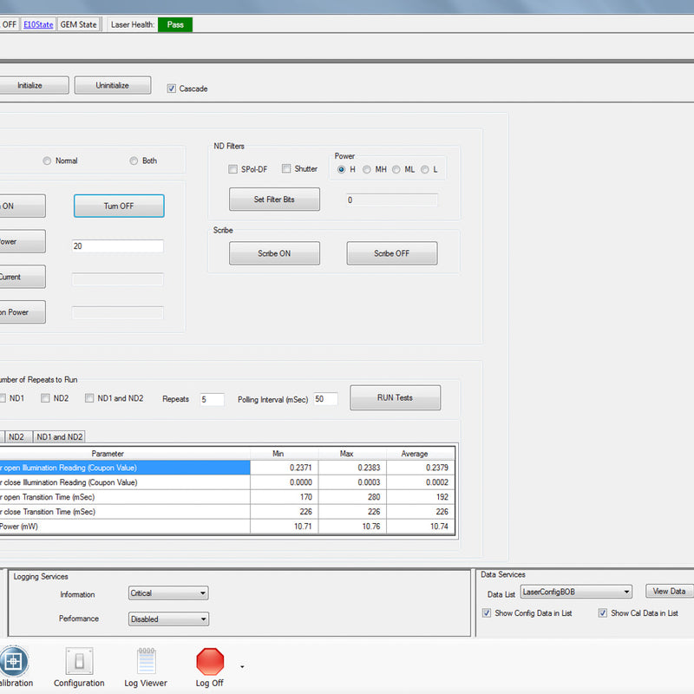Click the Repeats input field
Image resolution: width=694 pixels, height=694 pixels.
coord(212,399)
